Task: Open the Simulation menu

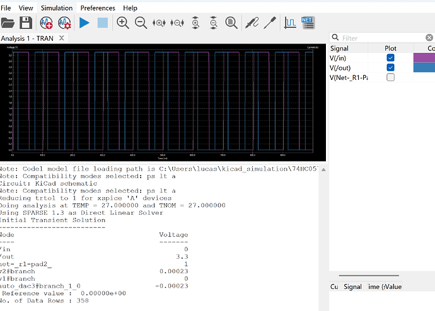Action: point(57,8)
